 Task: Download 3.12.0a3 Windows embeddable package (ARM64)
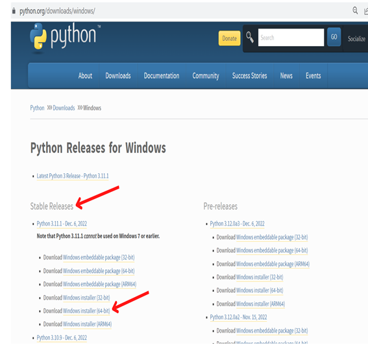click(273, 264)
